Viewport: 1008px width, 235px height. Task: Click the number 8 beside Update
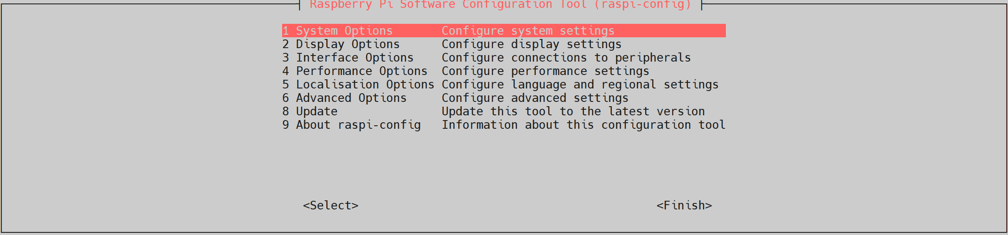(x=286, y=111)
